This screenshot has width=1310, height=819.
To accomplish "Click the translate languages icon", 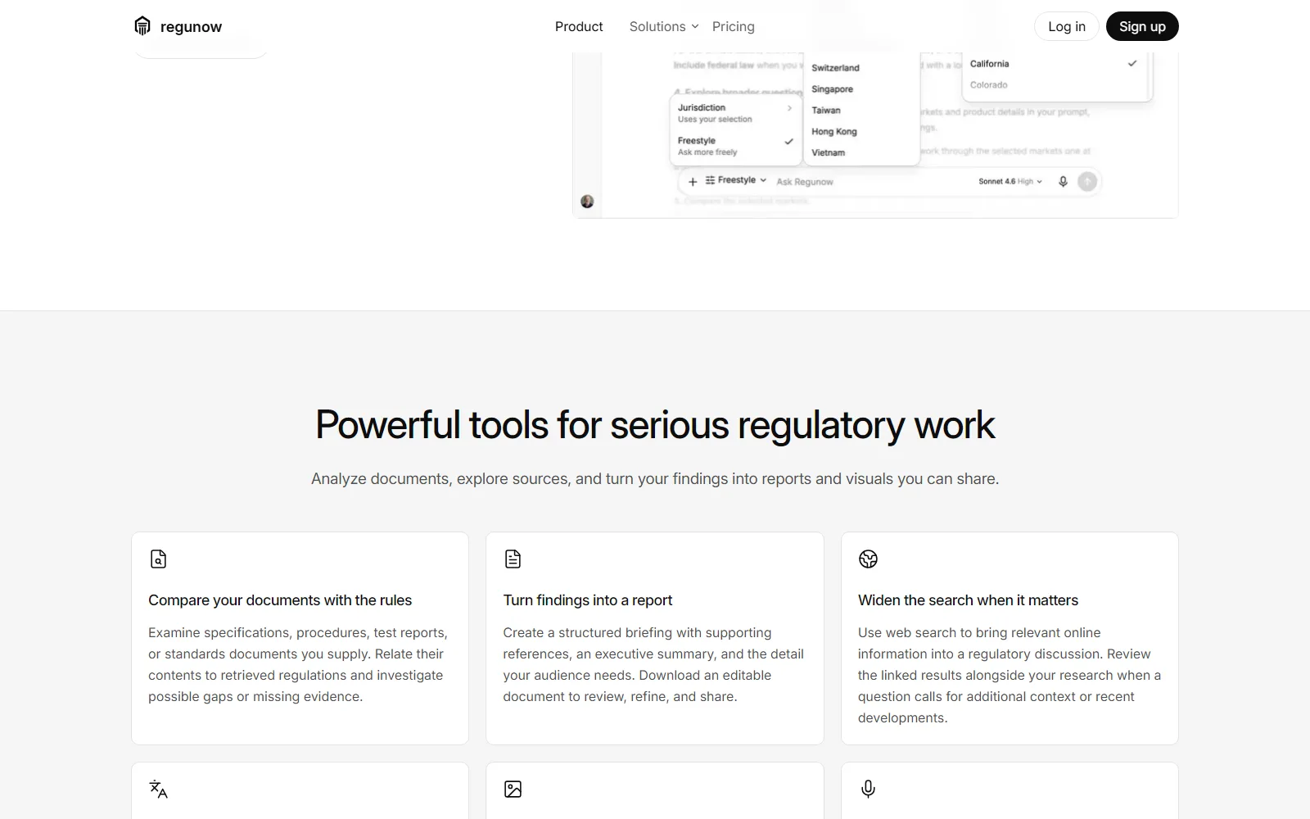I will pyautogui.click(x=158, y=789).
